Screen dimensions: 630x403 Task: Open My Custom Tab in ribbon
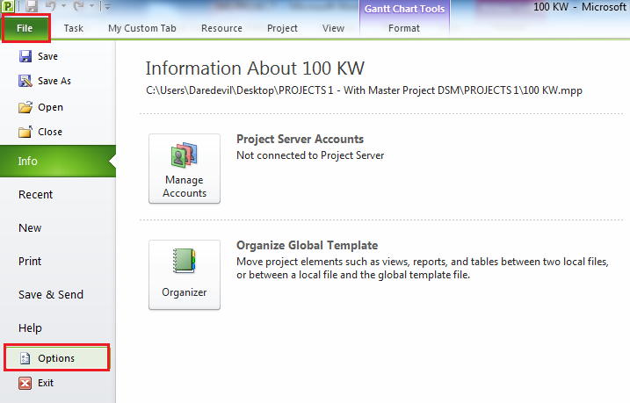point(142,28)
